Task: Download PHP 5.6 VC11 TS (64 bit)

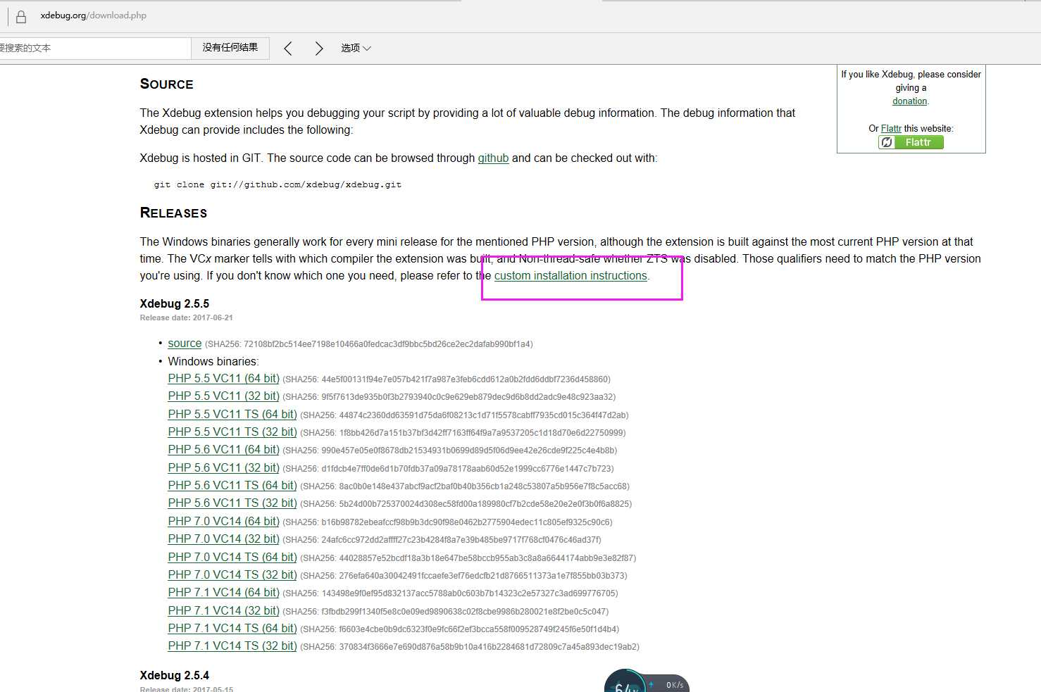Action: click(x=232, y=485)
